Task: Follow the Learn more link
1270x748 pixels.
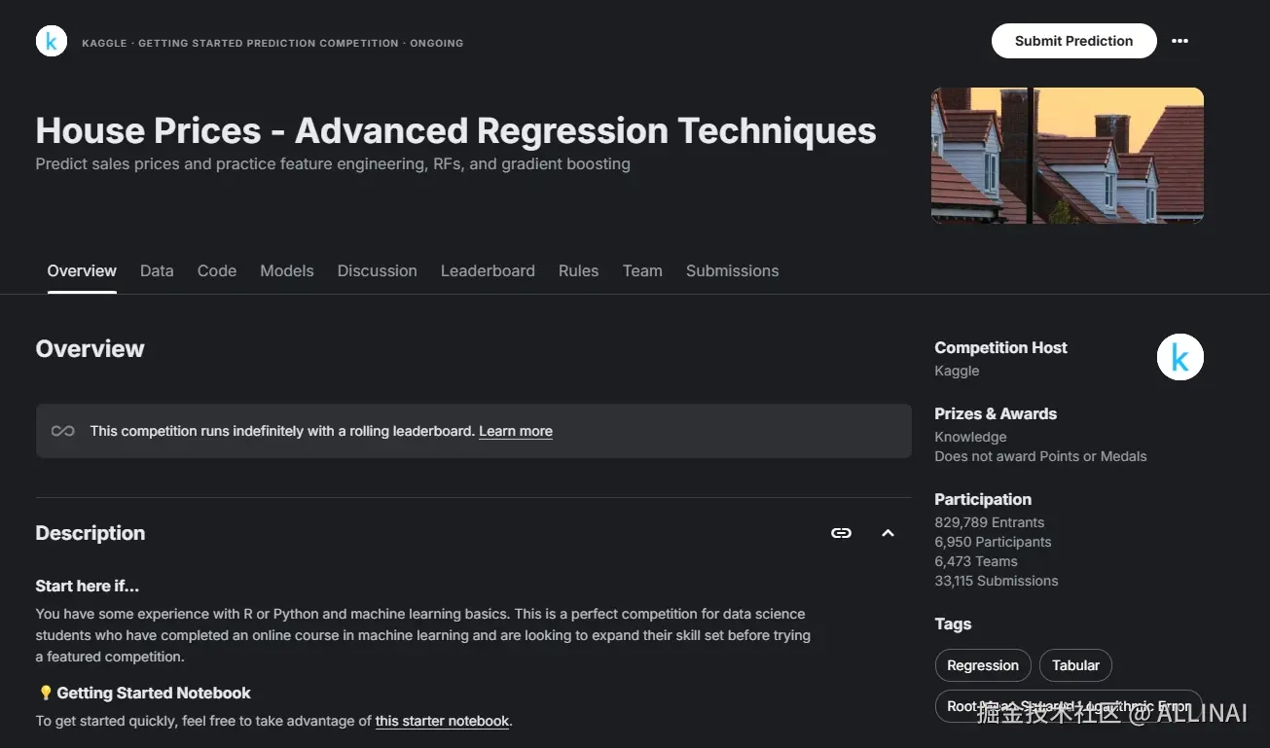Action: coord(516,431)
